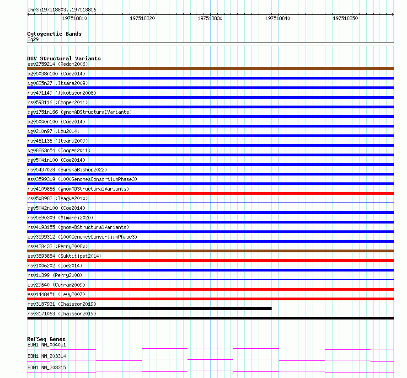Select the red bar under esv1448451
This screenshot has width=407, height=378.
point(210,299)
